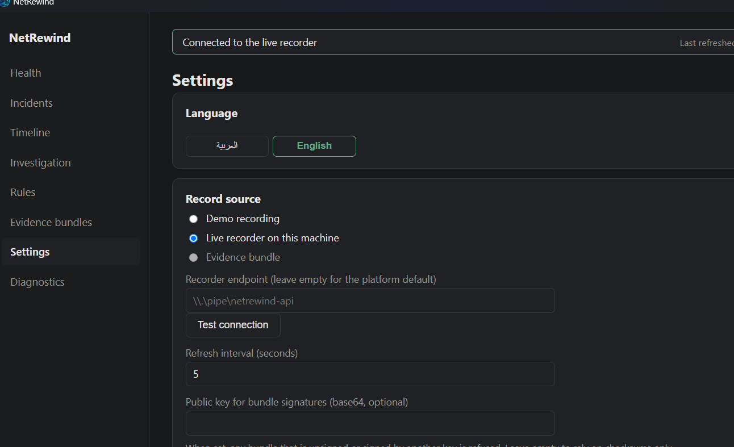Select the Evidence bundle radio option
The height and width of the screenshot is (447, 734).
tap(193, 257)
